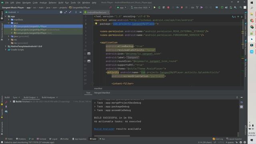This screenshot has height=144, width=256.
Task: Click gutter image icon beside android:roundIcon line
Action: (x=89, y=61)
